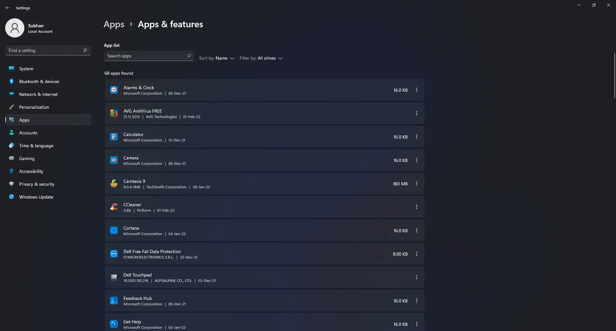The image size is (616, 331).
Task: Click the Dell Touchpad app icon
Action: [114, 277]
